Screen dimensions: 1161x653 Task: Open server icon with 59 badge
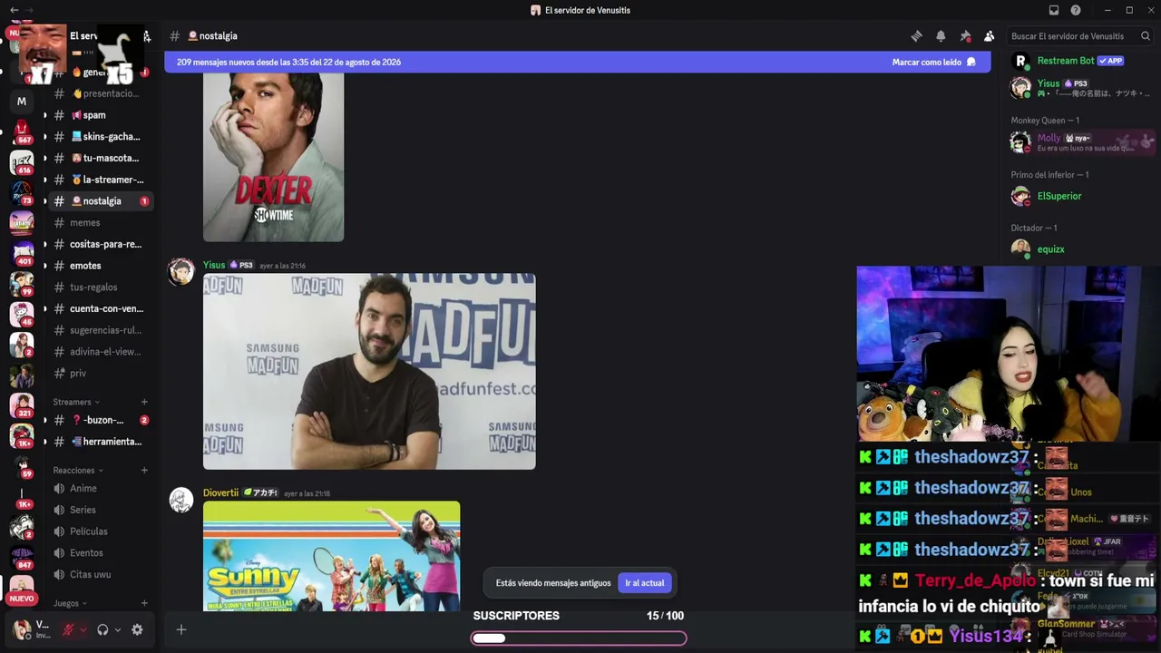pos(22,466)
